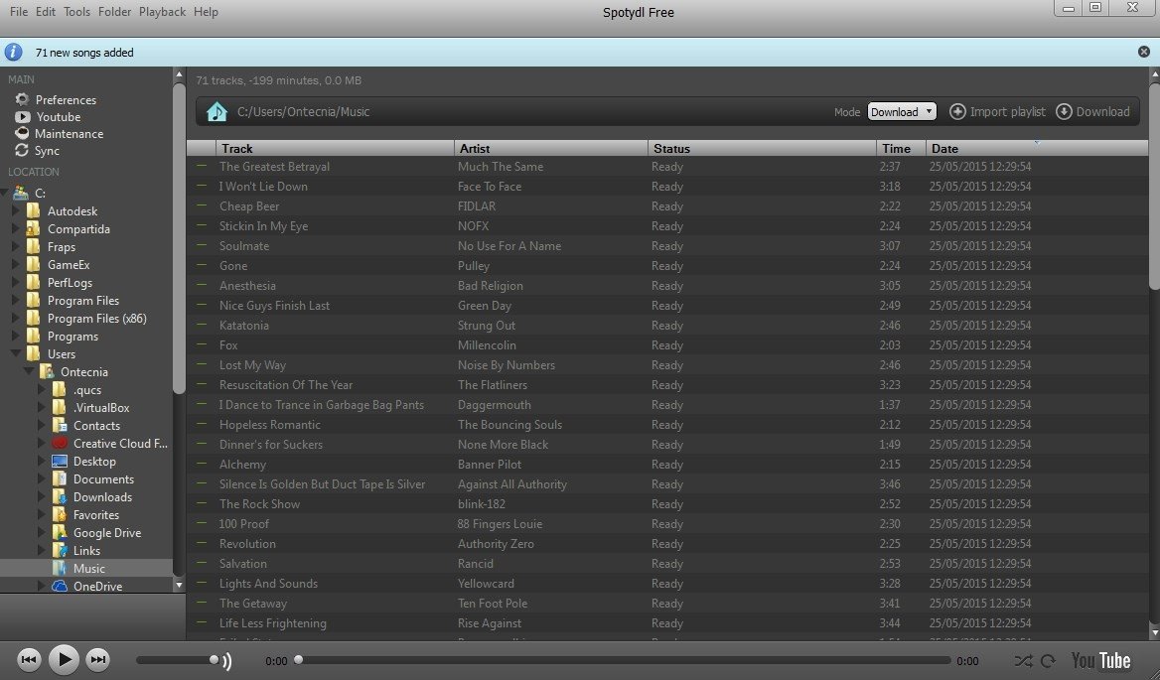Play the current track

(64, 659)
